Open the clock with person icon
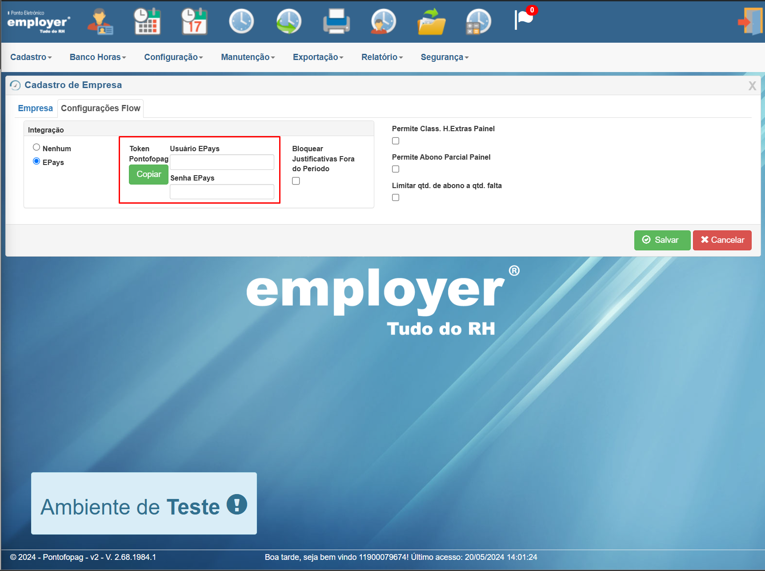The height and width of the screenshot is (571, 765). [383, 21]
